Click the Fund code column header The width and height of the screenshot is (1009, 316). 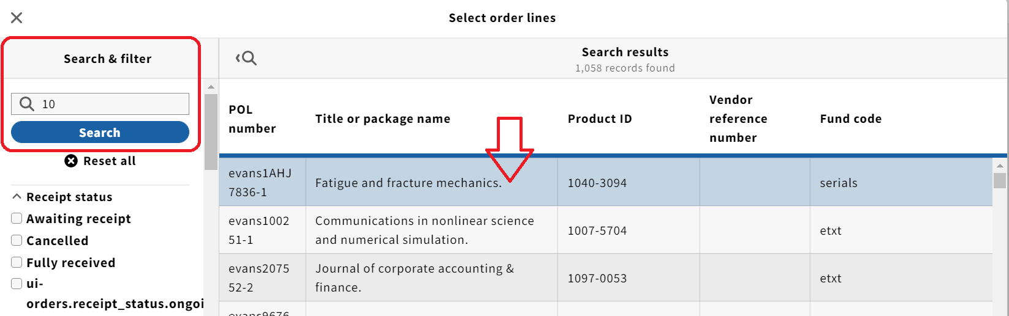(850, 119)
